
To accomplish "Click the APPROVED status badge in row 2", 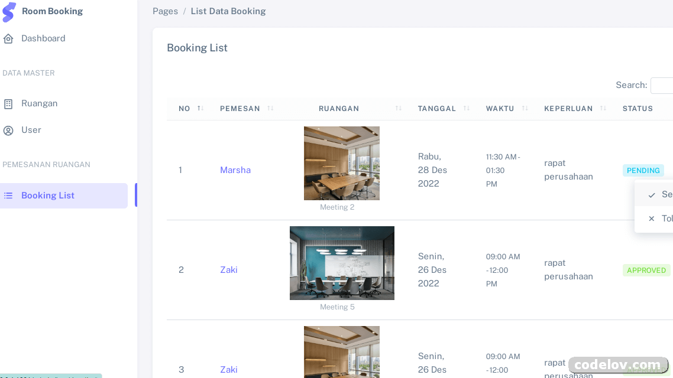I will (646, 271).
